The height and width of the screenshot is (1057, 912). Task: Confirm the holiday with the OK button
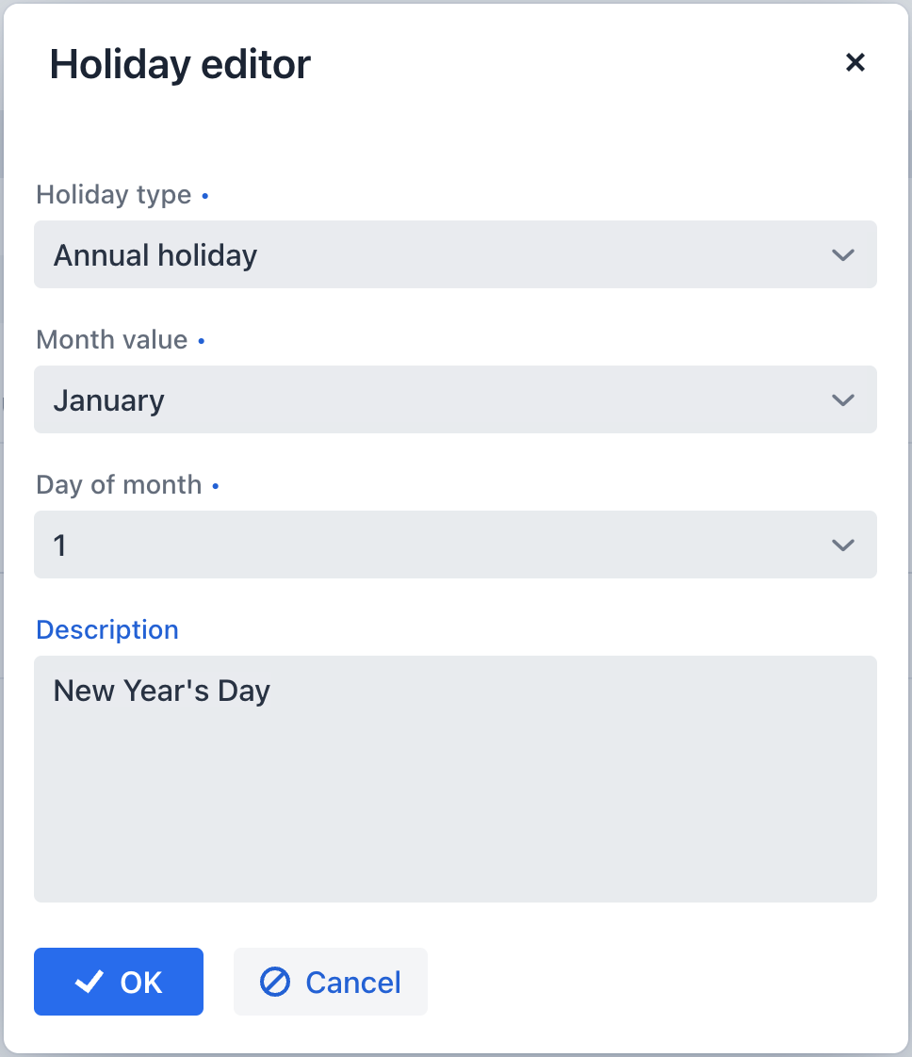(x=118, y=982)
